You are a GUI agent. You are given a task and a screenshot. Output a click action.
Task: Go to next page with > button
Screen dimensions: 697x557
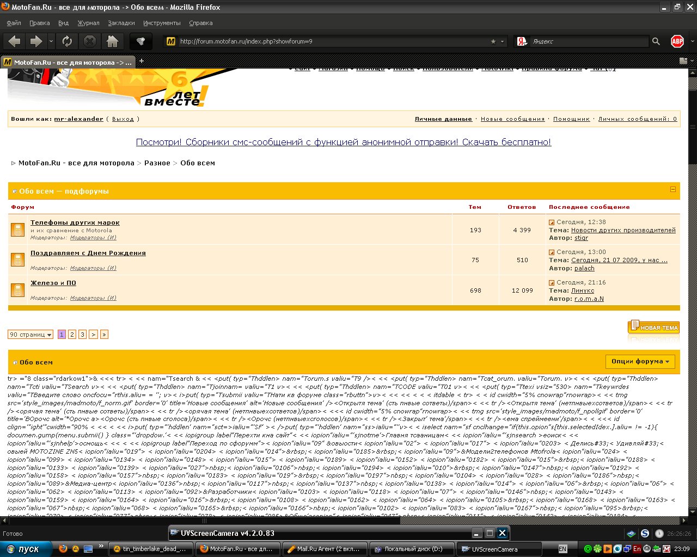[x=93, y=335]
